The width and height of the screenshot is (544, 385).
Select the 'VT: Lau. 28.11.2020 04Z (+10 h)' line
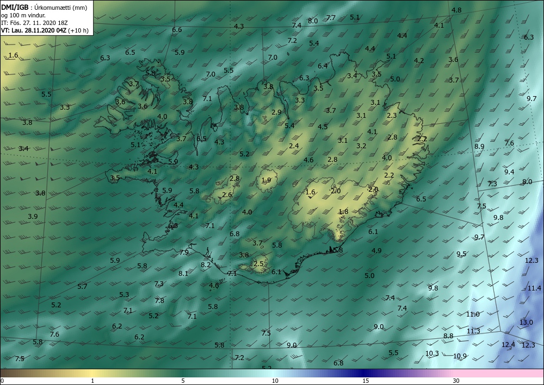45,30
